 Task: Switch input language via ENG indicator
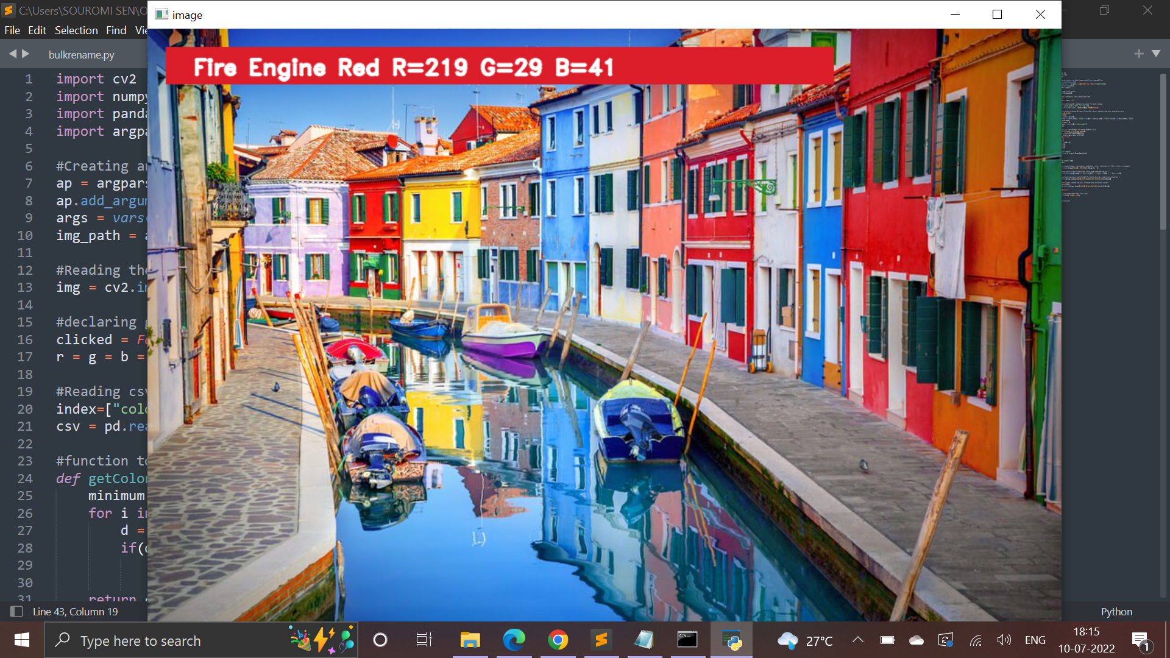pyautogui.click(x=1035, y=640)
